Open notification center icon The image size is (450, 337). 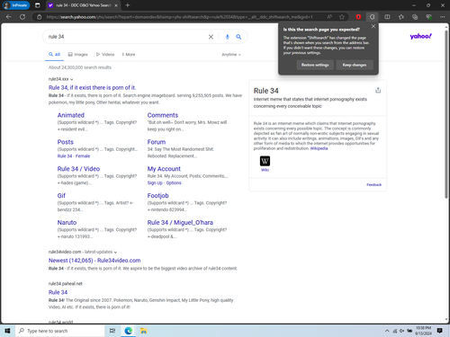[x=440, y=331]
